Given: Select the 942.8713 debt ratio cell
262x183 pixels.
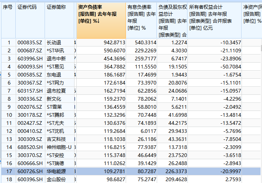Looking at the screenshot, I should click(114, 43).
